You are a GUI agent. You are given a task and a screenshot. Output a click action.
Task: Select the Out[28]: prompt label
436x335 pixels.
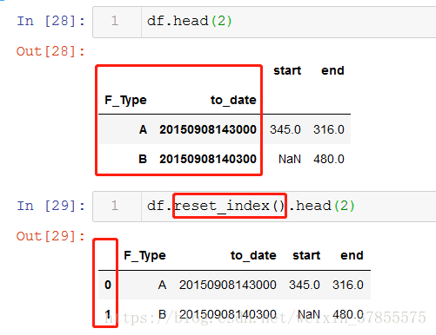tap(50, 51)
